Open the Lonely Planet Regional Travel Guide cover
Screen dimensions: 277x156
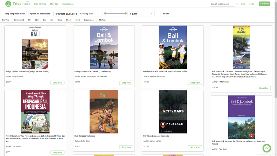[173, 47]
